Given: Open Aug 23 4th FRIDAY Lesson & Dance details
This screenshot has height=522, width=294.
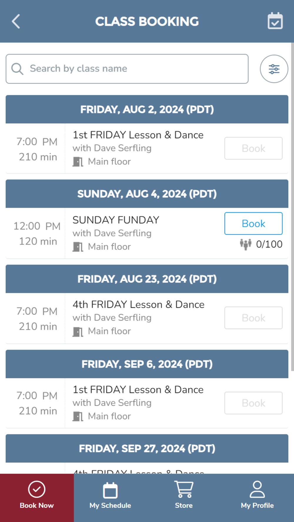Looking at the screenshot, I should pyautogui.click(x=138, y=304).
